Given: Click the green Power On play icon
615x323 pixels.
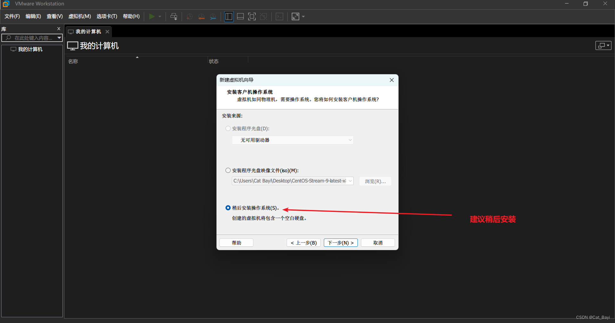Looking at the screenshot, I should (x=152, y=16).
